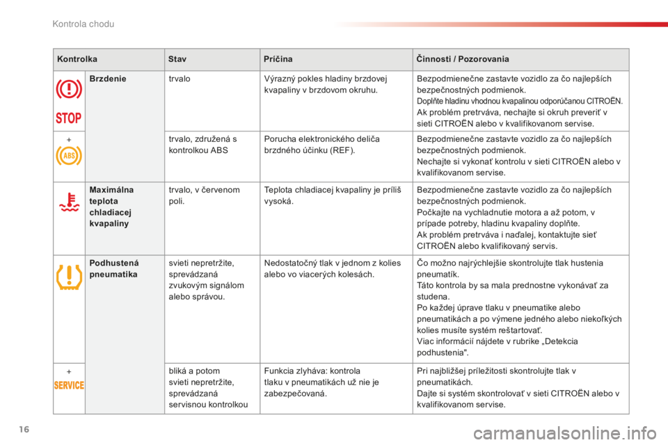This screenshot has width=668, height=445.
Task: Click 'Funkcia zlyháva: kontrola tlaku' cause
Action: [321, 382]
